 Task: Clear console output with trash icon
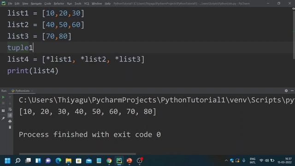[10, 127]
